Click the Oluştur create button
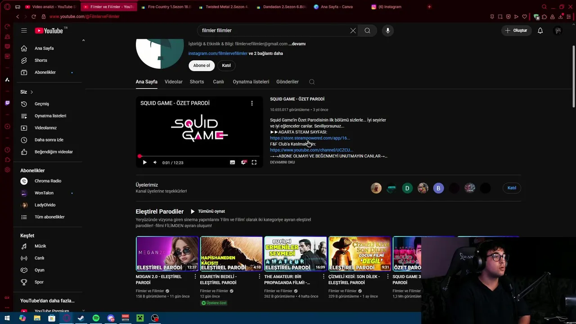The height and width of the screenshot is (324, 576). 516,31
